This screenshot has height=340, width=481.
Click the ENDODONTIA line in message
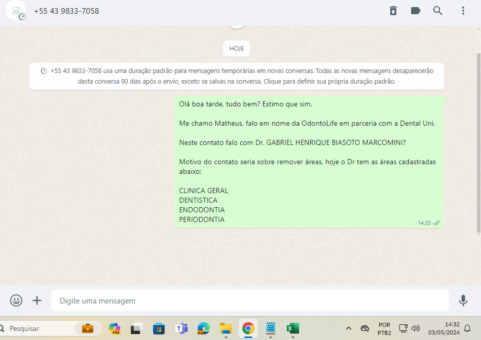[202, 210]
